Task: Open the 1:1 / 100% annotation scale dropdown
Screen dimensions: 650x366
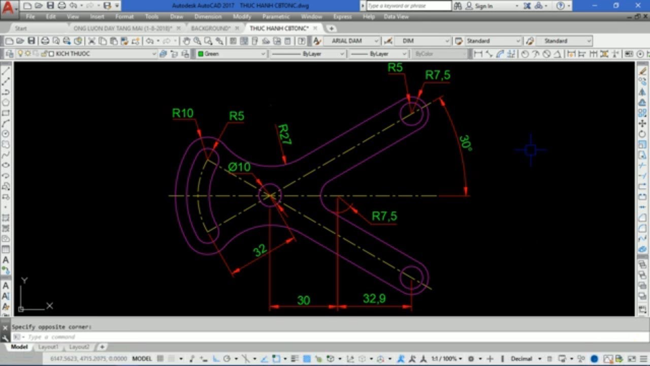Action: coord(446,358)
